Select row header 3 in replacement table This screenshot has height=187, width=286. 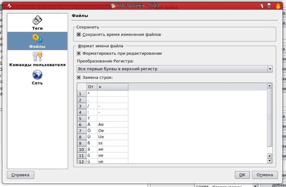(82, 106)
